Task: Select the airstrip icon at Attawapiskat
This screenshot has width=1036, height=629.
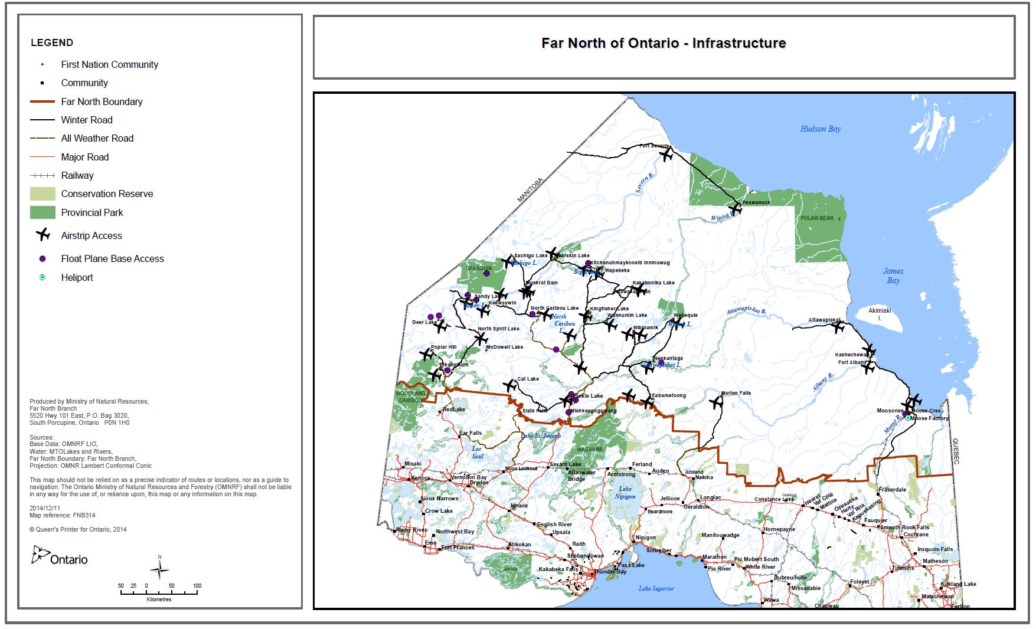Action: coord(838,326)
